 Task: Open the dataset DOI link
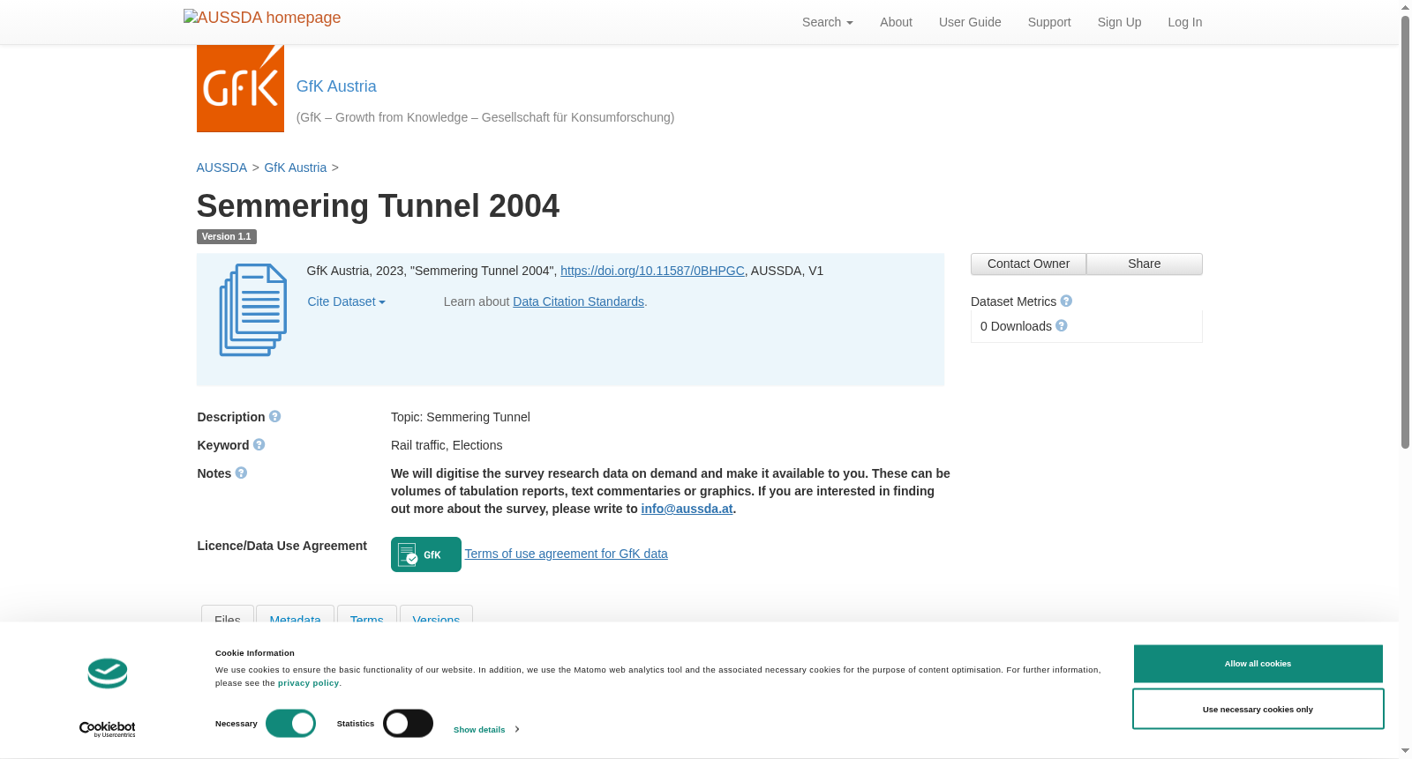tap(652, 271)
